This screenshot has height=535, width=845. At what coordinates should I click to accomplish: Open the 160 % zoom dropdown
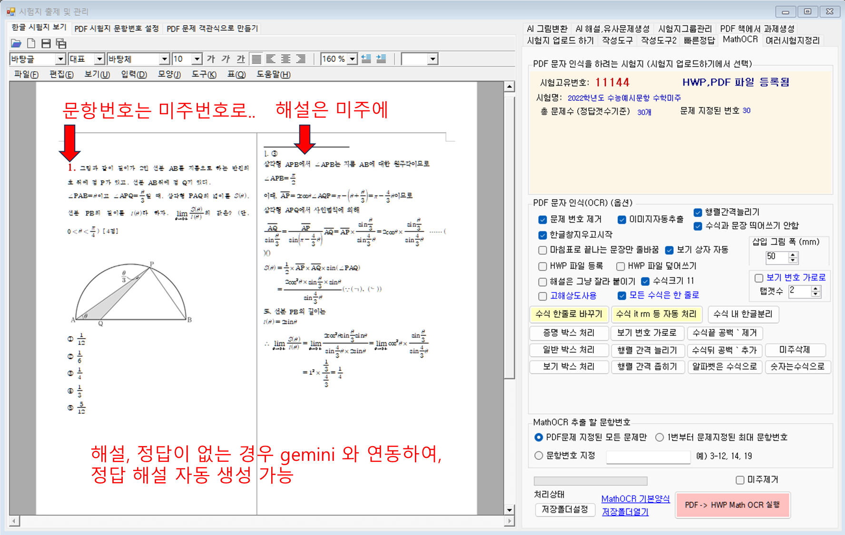pyautogui.click(x=352, y=59)
